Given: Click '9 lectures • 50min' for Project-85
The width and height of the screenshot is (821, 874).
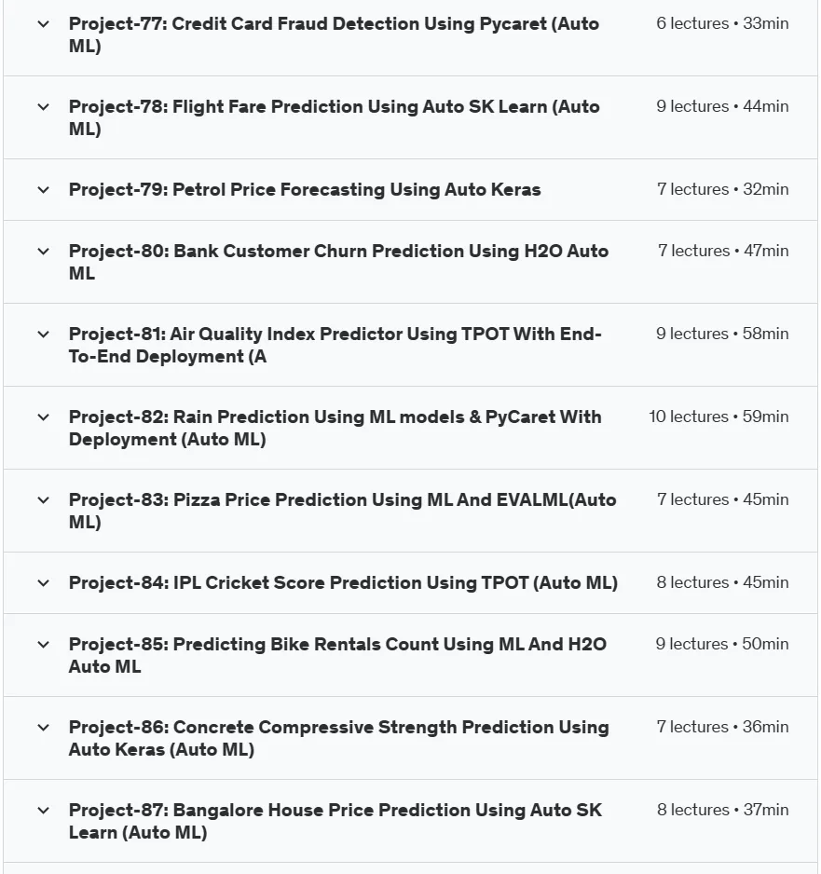Looking at the screenshot, I should [722, 644].
